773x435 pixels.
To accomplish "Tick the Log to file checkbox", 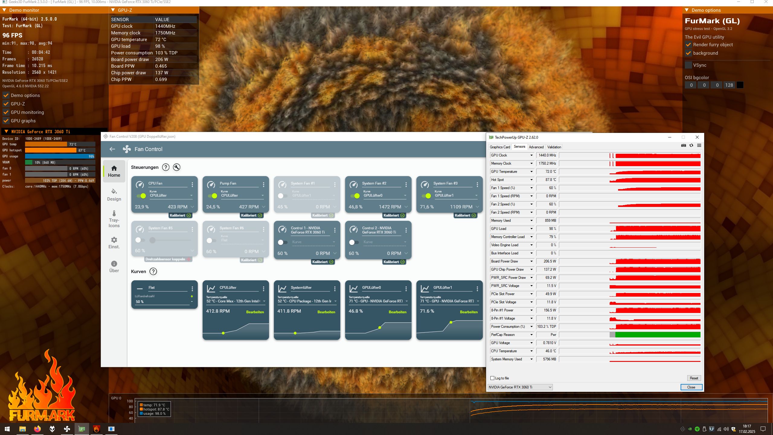I will point(492,378).
